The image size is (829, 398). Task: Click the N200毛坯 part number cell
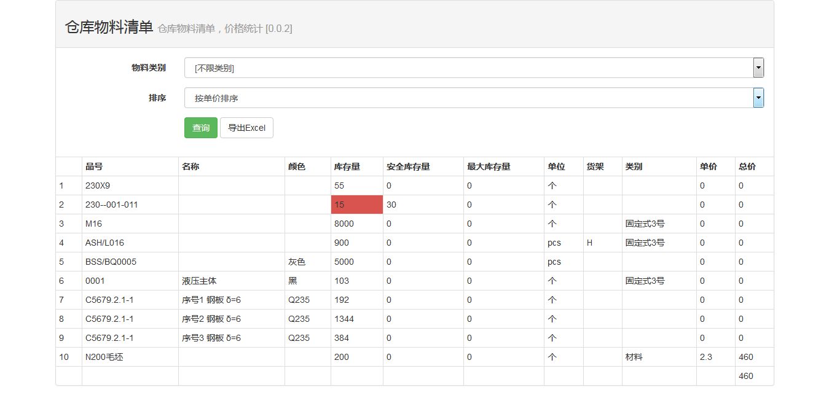[x=104, y=357]
